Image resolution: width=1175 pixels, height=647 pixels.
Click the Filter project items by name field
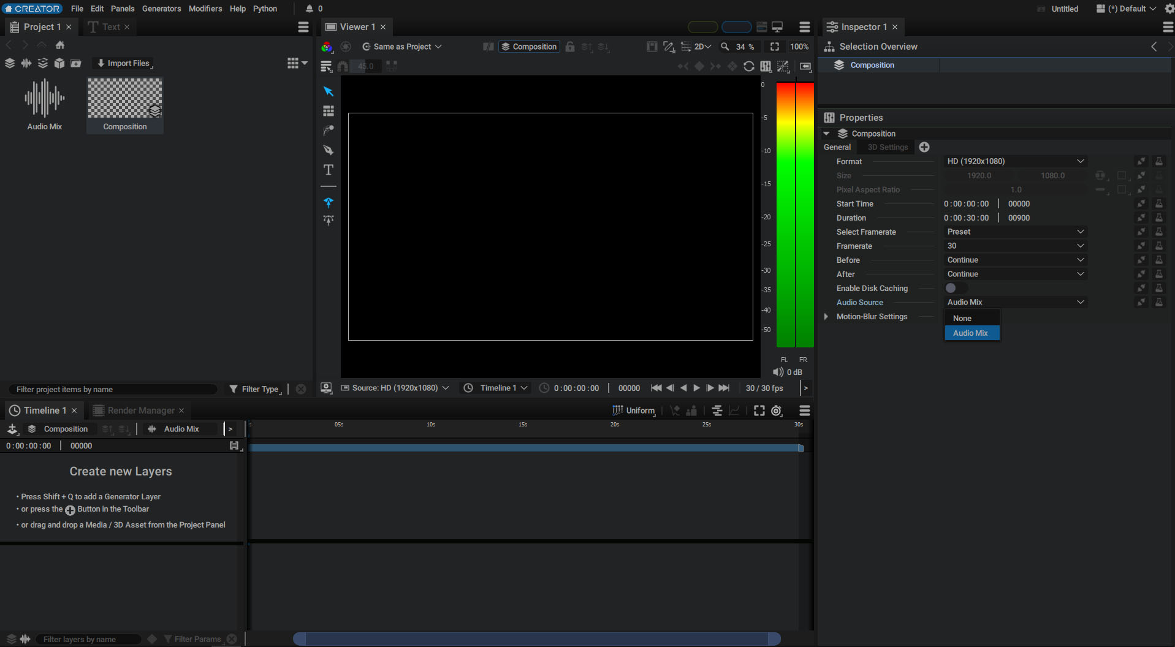pos(113,389)
